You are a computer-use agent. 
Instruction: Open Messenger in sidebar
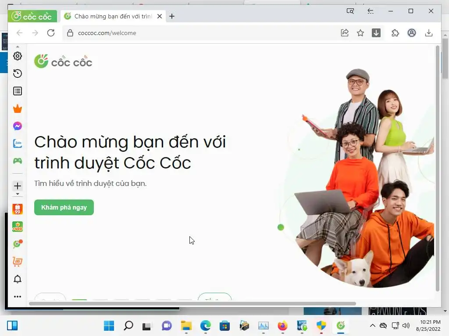(x=18, y=126)
